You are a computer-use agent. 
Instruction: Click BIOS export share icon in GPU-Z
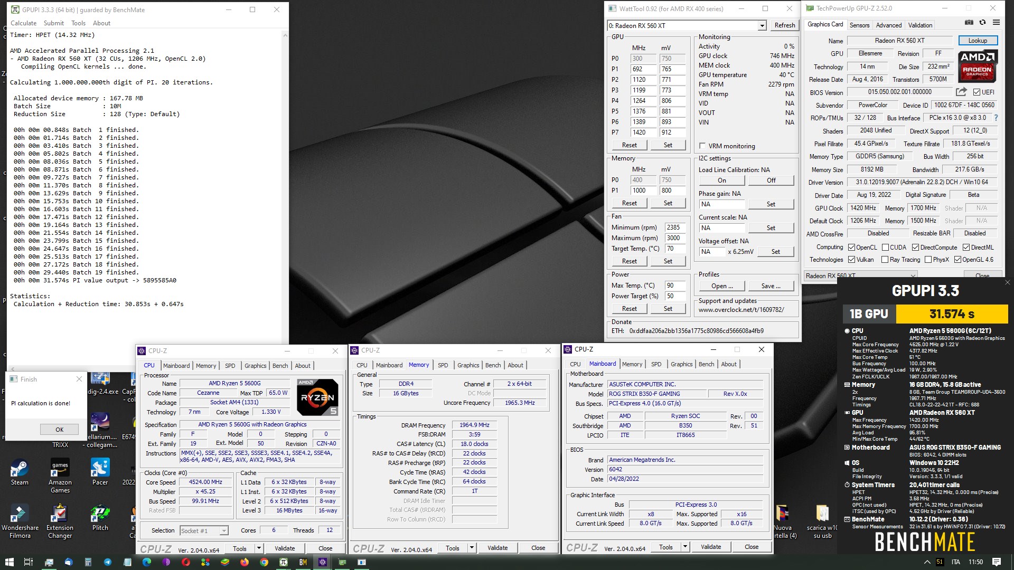tap(961, 92)
